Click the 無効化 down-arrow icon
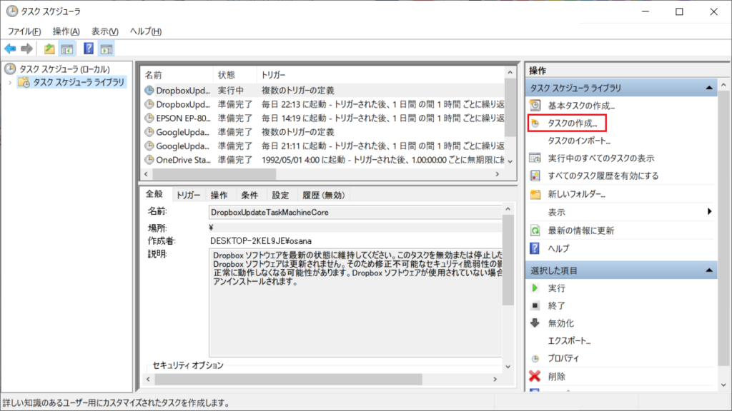The width and height of the screenshot is (732, 411). pyautogui.click(x=535, y=323)
